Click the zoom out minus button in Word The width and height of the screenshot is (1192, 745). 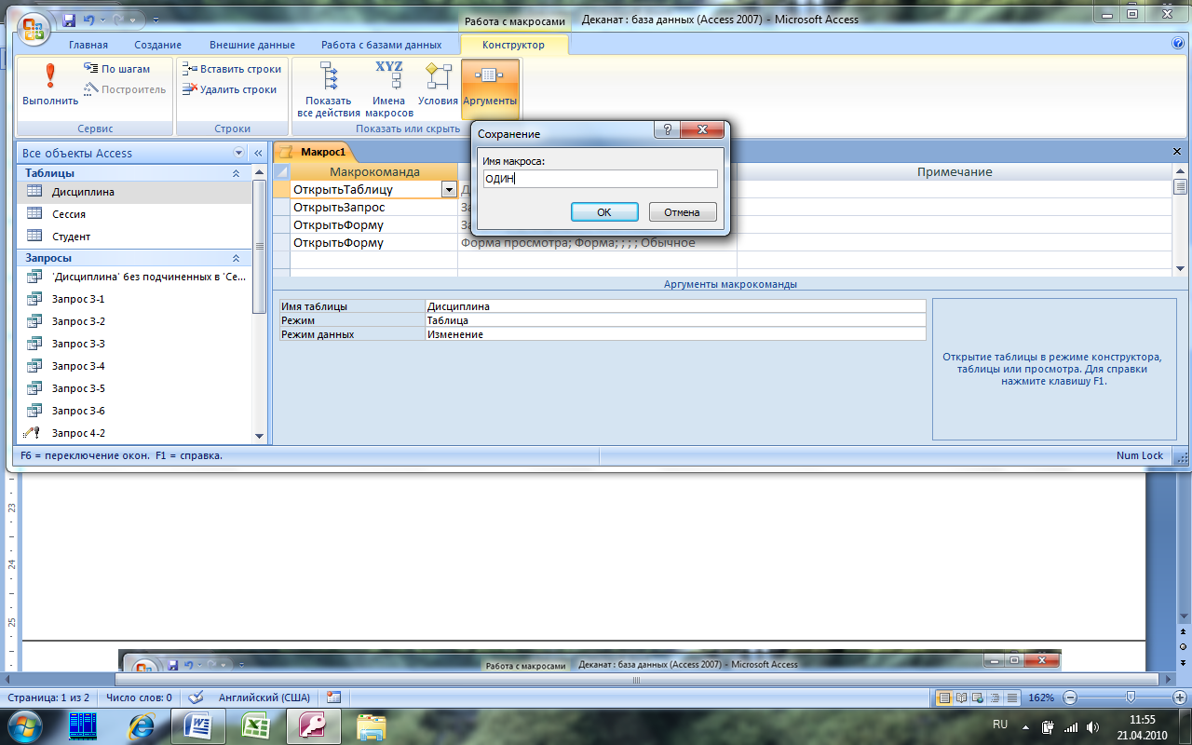point(1070,698)
